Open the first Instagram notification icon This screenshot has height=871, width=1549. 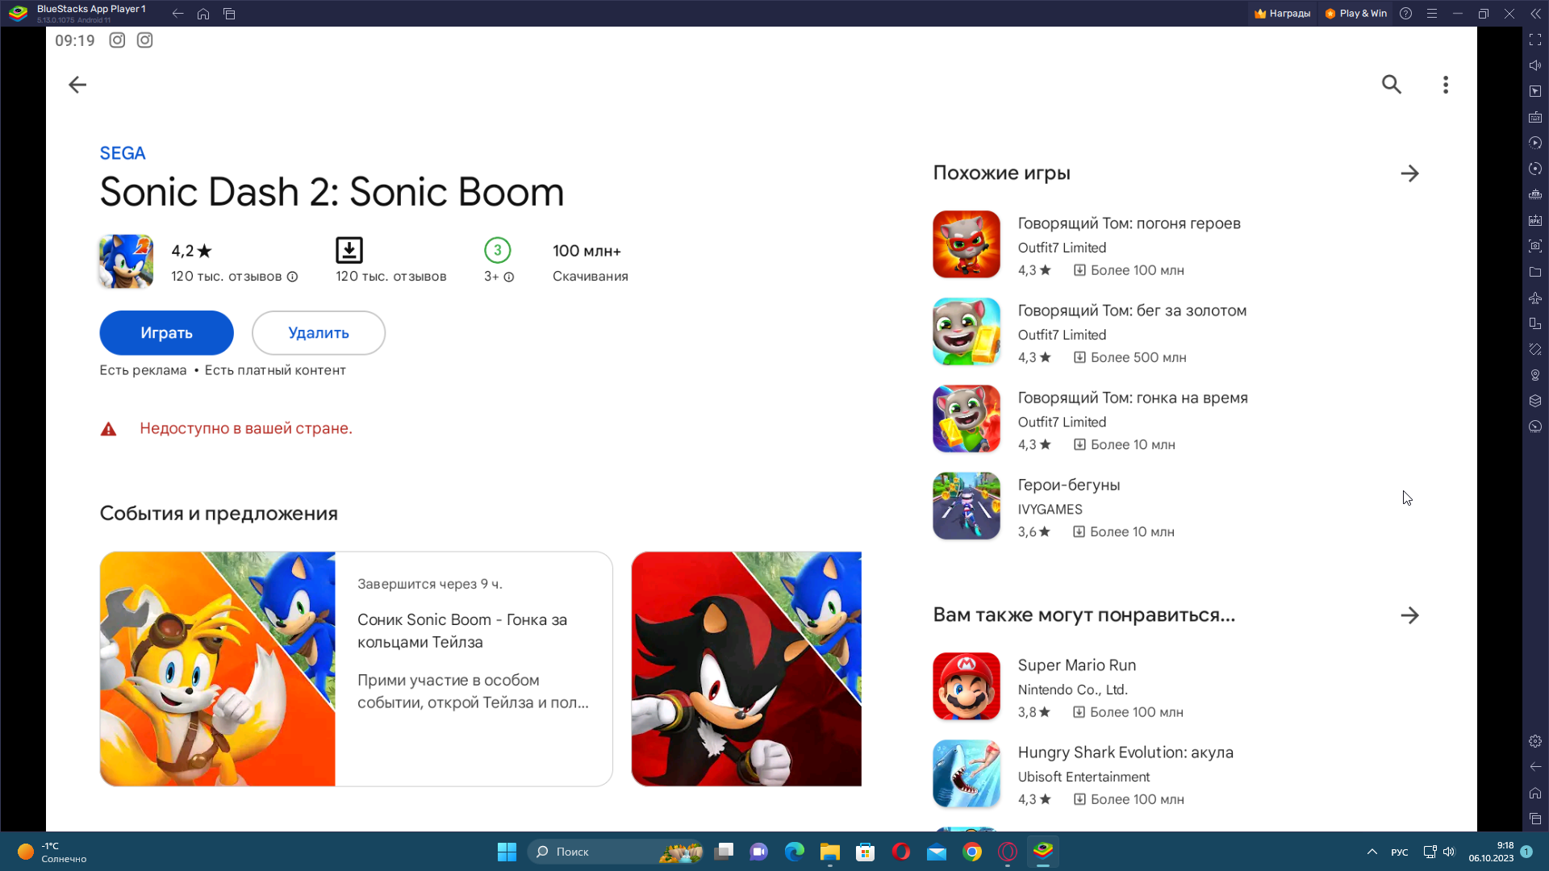click(x=117, y=40)
